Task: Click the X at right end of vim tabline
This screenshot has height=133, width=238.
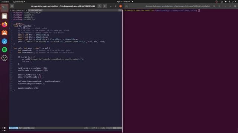Action: 120,10
